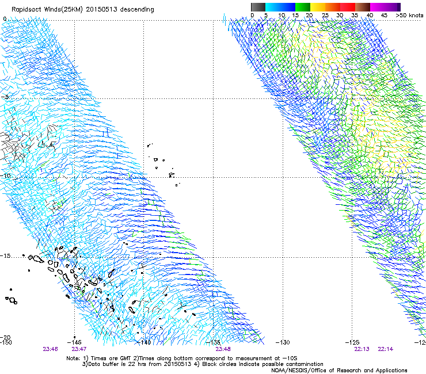Click the 'Note: 1) Times are GMT' line
This screenshot has width=426, height=374.
[182, 358]
